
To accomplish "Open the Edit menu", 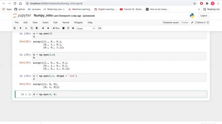I will pos(25,22).
